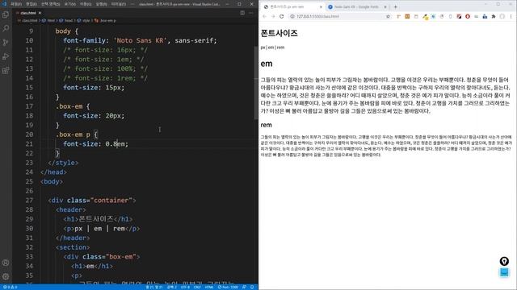
Task: Click the 폰트사이즈 page heading in browser
Action: [x=279, y=33]
